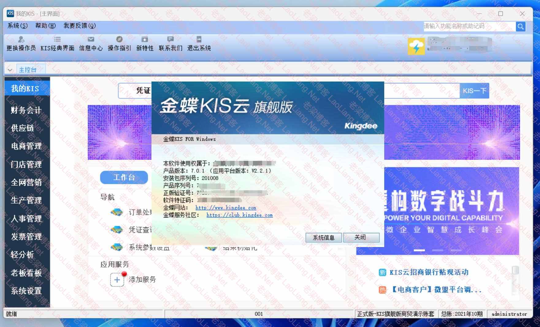Viewport: 540px width, 327px height.
Task: Click the 操作指引 guide icon
Action: [119, 40]
